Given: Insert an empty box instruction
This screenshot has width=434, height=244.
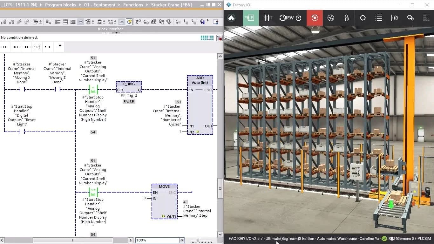Looking at the screenshot, I should point(37,47).
